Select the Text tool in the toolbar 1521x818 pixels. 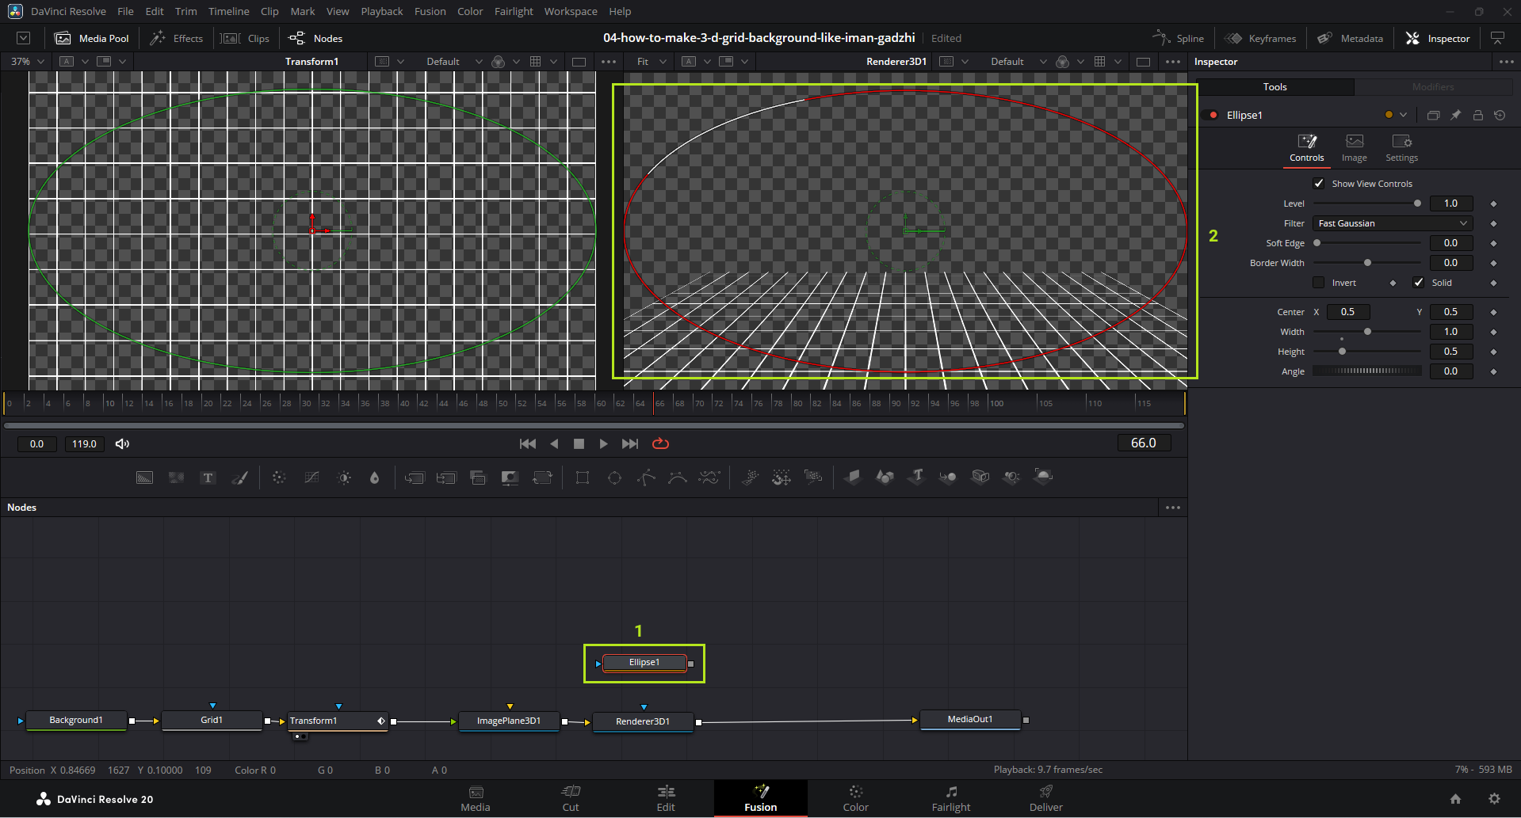pyautogui.click(x=208, y=477)
